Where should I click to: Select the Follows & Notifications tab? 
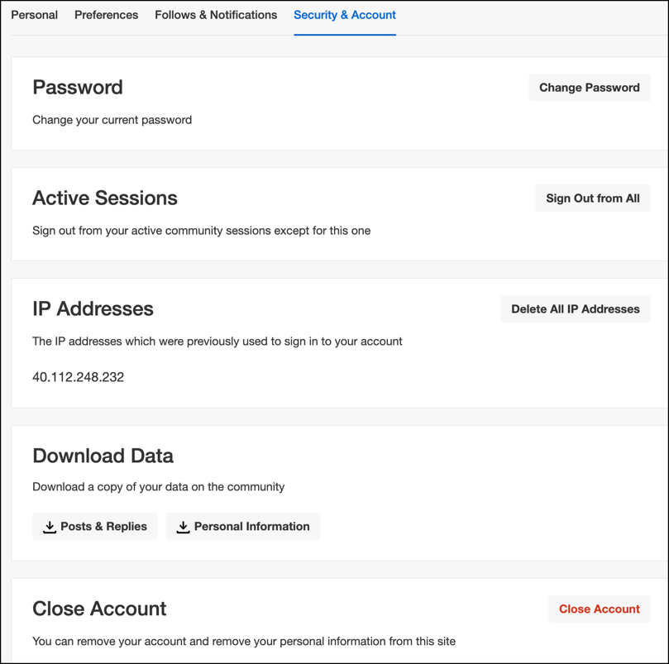(x=216, y=15)
